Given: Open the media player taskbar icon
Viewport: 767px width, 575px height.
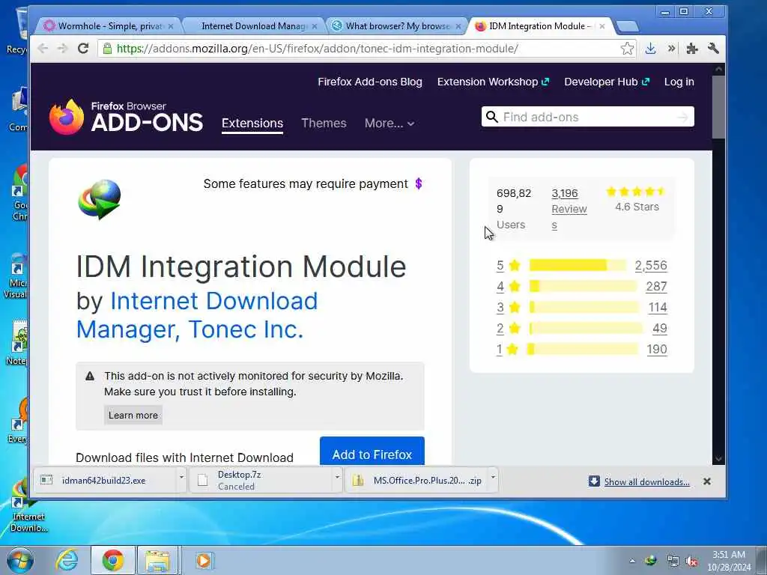Looking at the screenshot, I should pyautogui.click(x=204, y=560).
